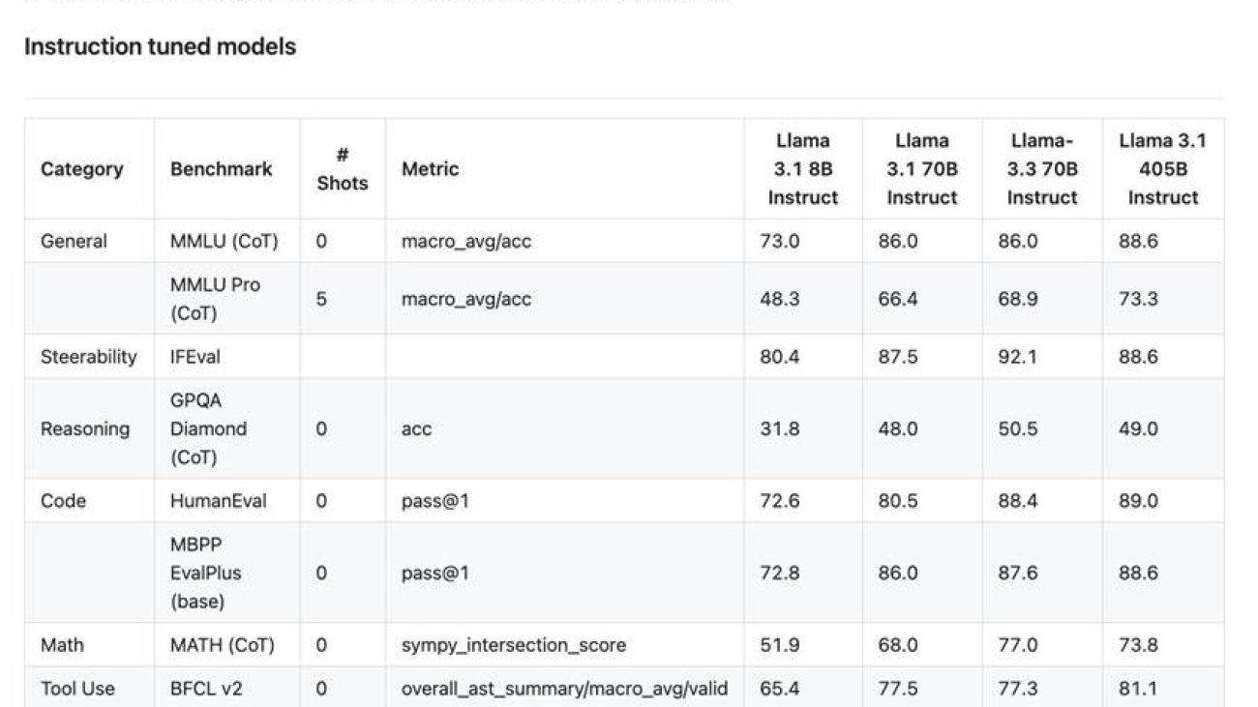The image size is (1258, 707).
Task: Click the 'MMLU Pro (CoT)' benchmark cell
Action: click(215, 299)
